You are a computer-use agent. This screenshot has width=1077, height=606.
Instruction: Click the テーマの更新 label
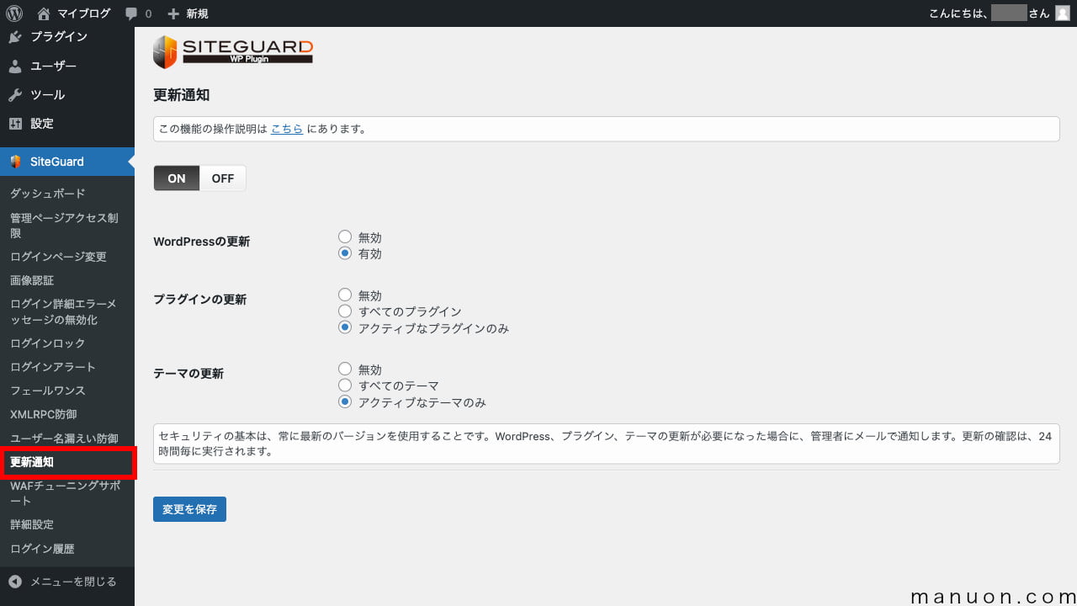click(x=188, y=374)
